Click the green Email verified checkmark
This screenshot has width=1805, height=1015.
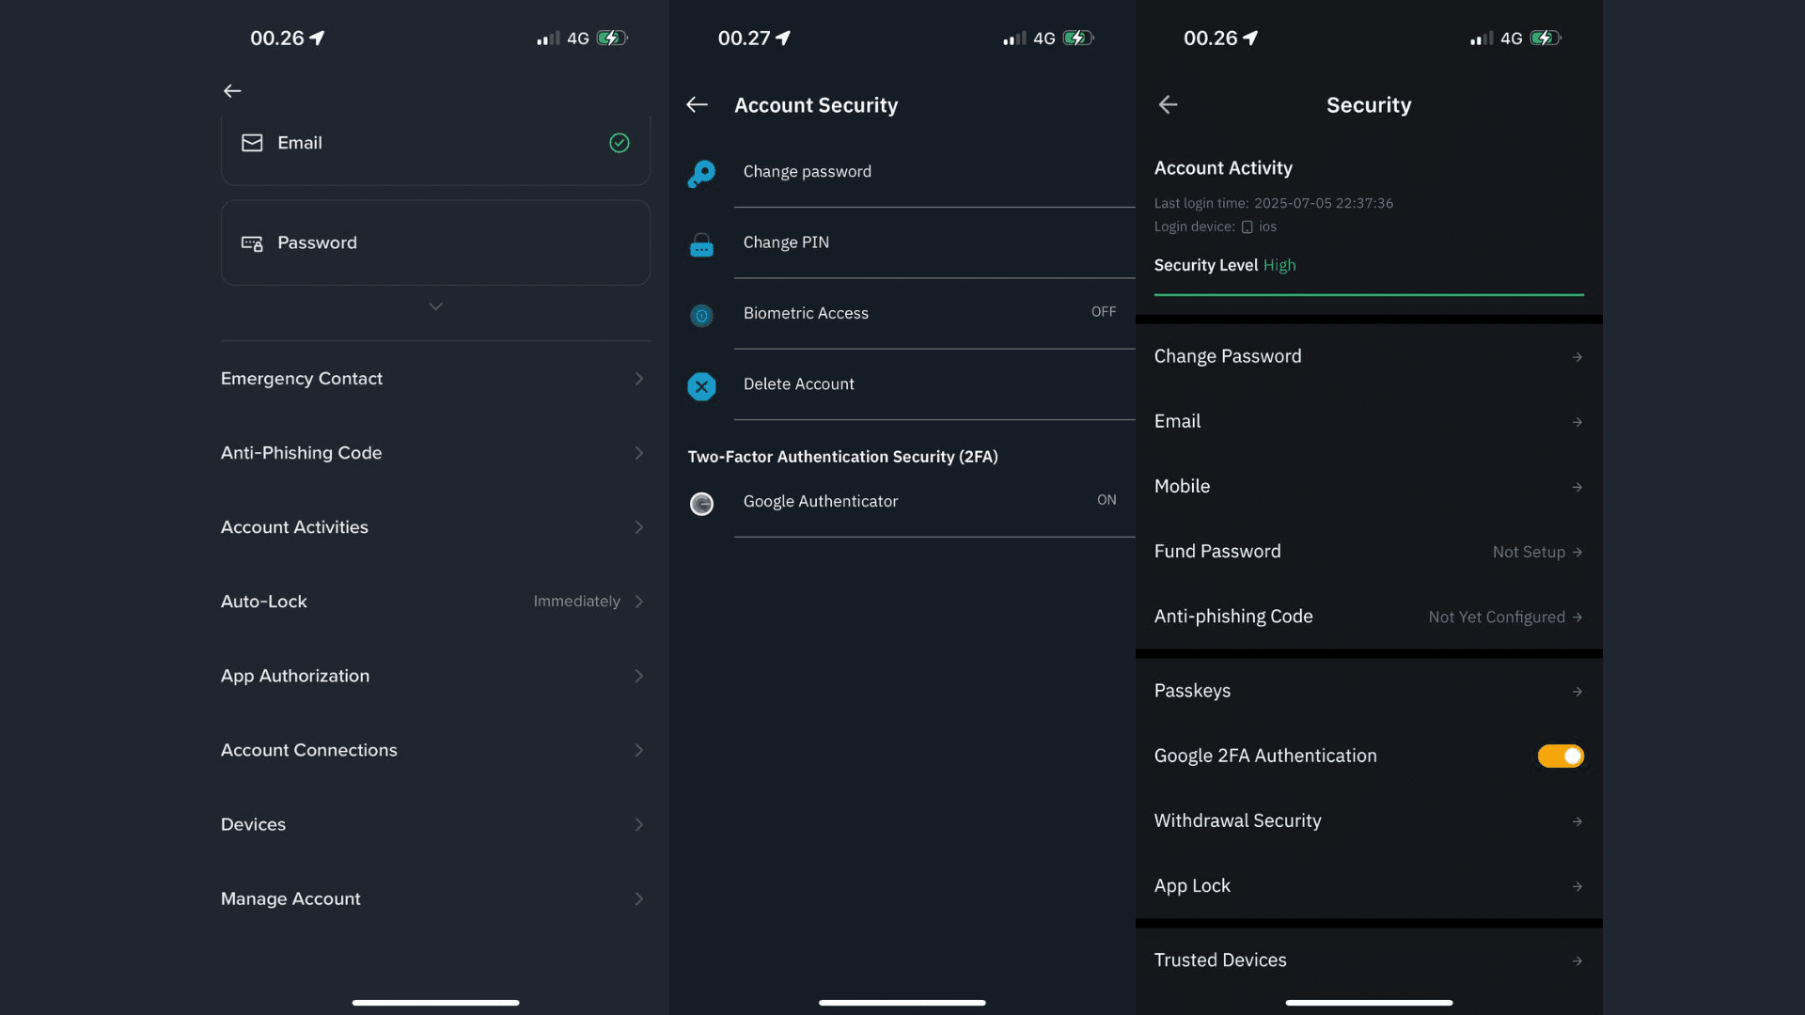[x=619, y=143]
